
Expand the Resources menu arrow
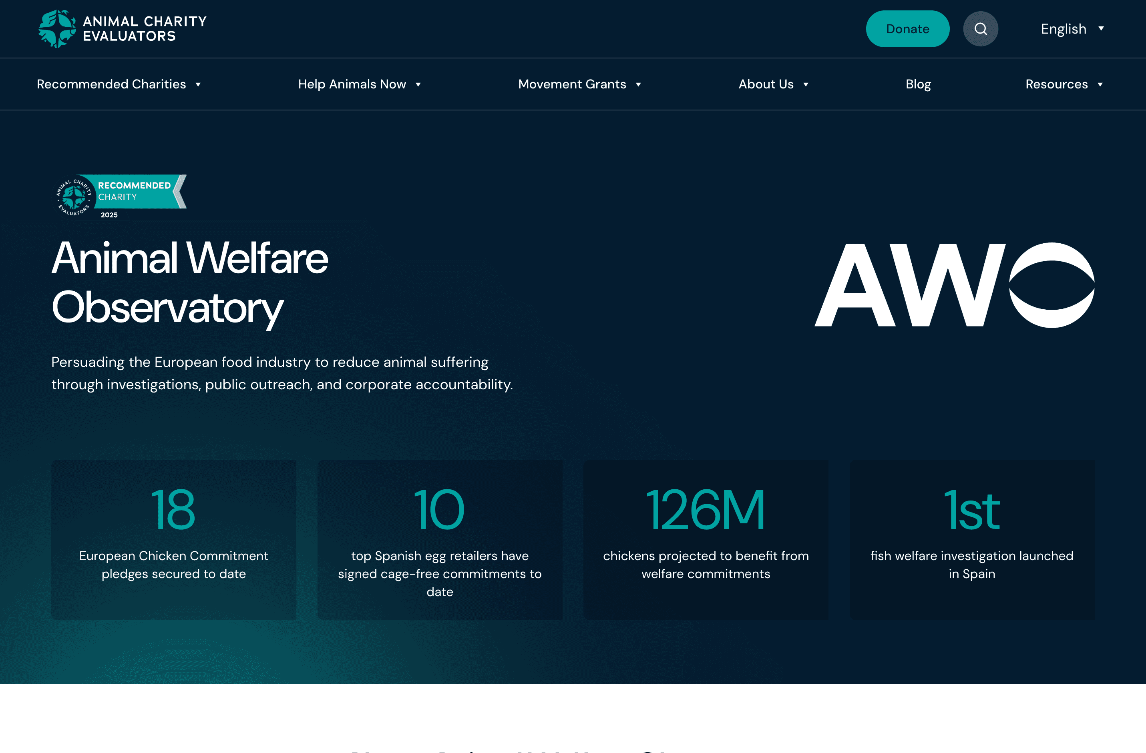[1100, 85]
